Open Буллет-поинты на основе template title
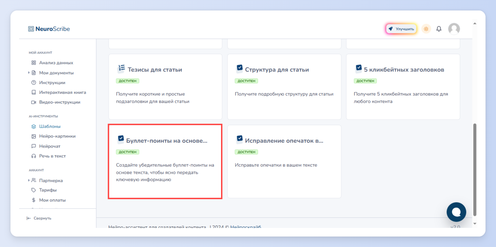This screenshot has width=496, height=247. tap(167, 141)
